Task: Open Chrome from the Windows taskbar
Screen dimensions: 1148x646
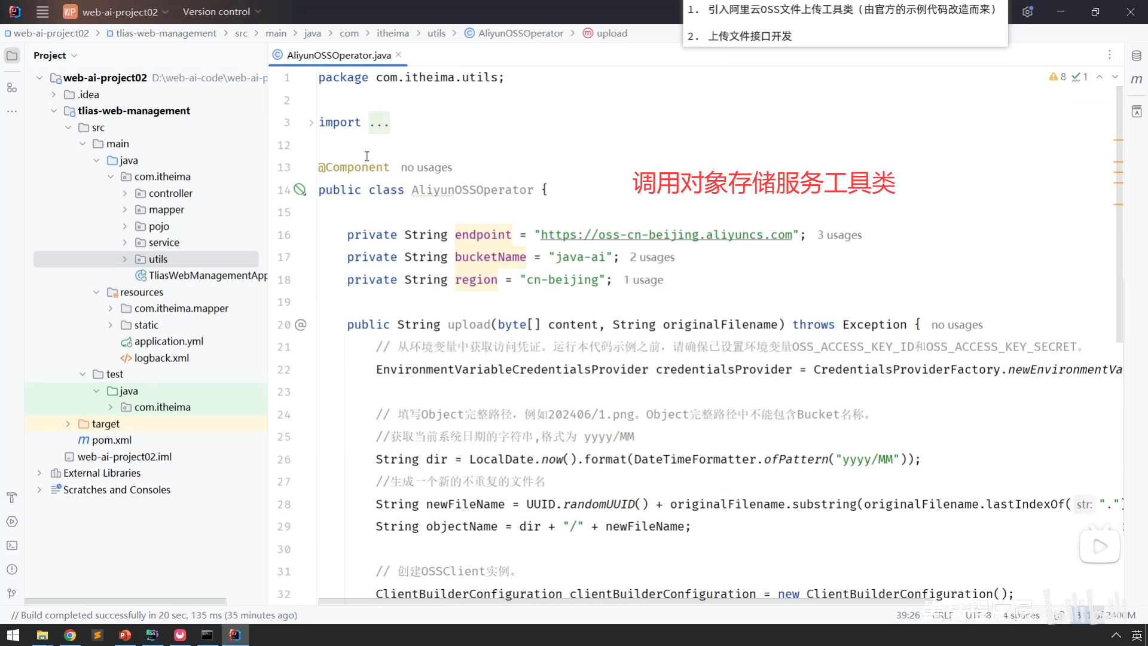Action: click(x=70, y=635)
